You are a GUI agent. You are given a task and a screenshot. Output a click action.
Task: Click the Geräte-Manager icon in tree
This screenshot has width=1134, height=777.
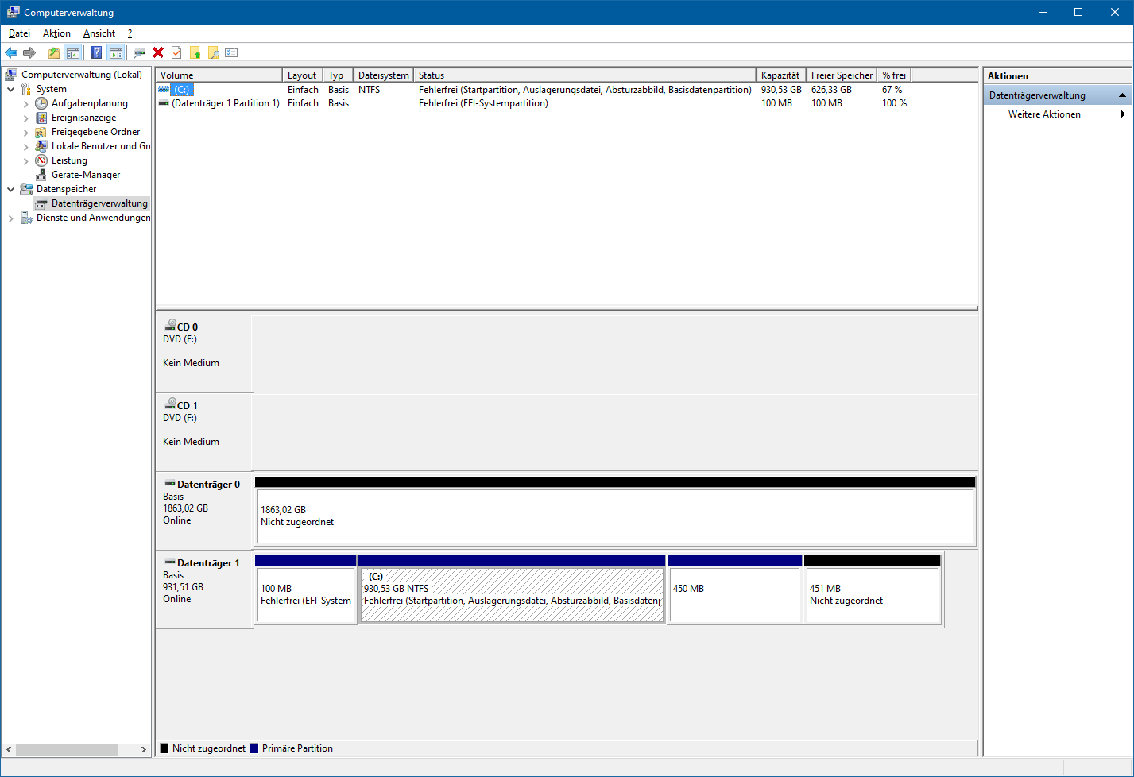41,175
